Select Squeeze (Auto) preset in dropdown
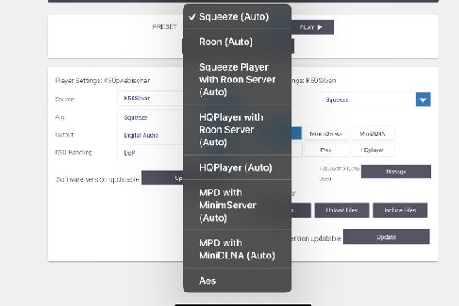The height and width of the screenshot is (306, 459). coord(237,17)
